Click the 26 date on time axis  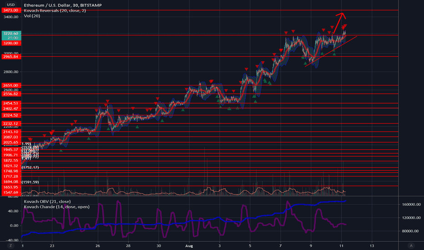98,246
